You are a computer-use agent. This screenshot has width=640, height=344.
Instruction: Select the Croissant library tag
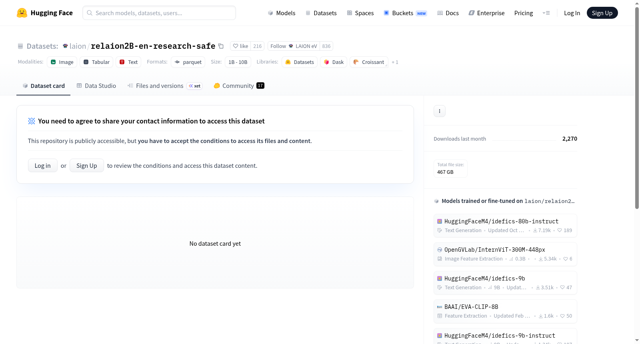tap(369, 62)
